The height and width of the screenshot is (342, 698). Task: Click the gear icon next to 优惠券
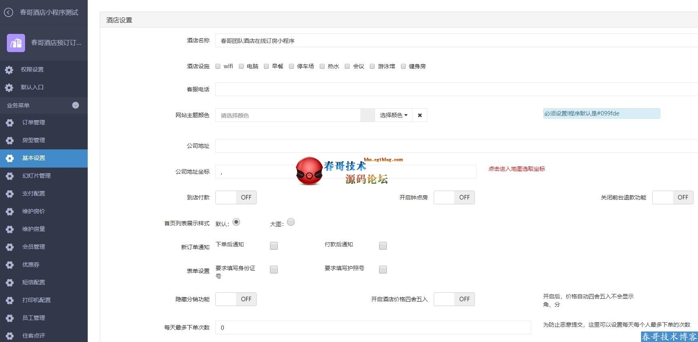[x=10, y=265]
